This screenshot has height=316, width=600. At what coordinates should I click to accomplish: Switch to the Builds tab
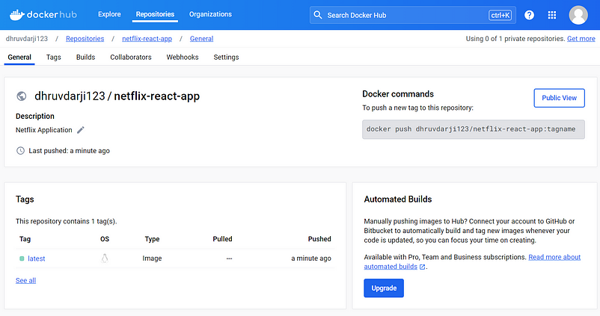(85, 57)
